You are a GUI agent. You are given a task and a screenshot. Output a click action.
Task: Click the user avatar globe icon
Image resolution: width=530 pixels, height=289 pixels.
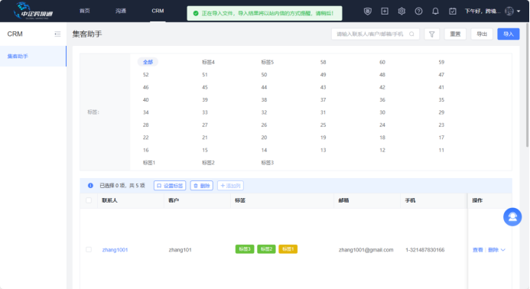point(509,11)
